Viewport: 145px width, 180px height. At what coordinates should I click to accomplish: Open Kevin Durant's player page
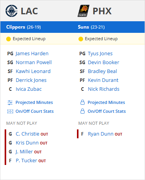click(103, 80)
